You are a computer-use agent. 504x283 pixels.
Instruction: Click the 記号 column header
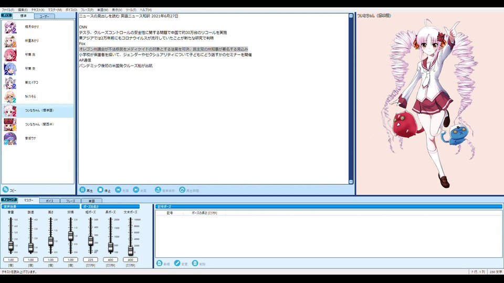pos(170,213)
